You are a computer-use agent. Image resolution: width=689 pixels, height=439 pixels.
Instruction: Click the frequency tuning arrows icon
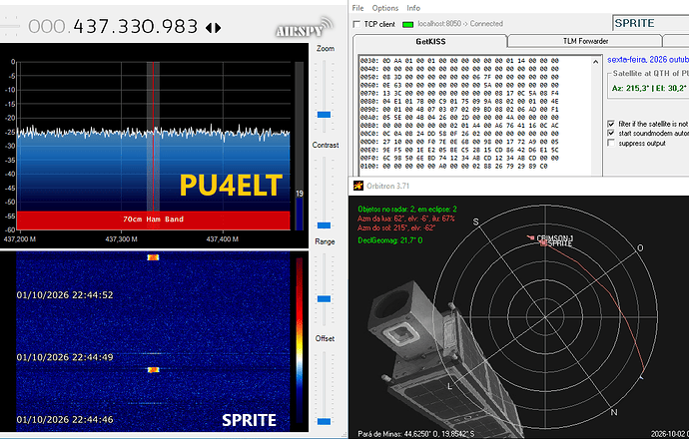[213, 28]
